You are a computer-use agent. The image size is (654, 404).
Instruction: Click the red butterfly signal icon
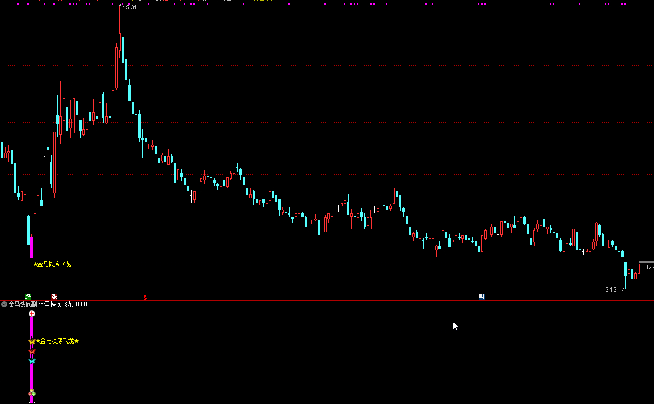[x=32, y=352]
